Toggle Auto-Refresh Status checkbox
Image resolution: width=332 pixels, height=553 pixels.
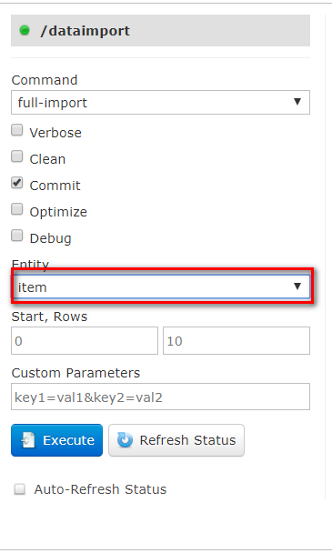[x=19, y=489]
